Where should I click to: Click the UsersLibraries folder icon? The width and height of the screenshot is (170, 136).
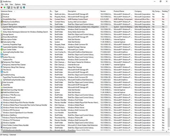(x=2, y=87)
